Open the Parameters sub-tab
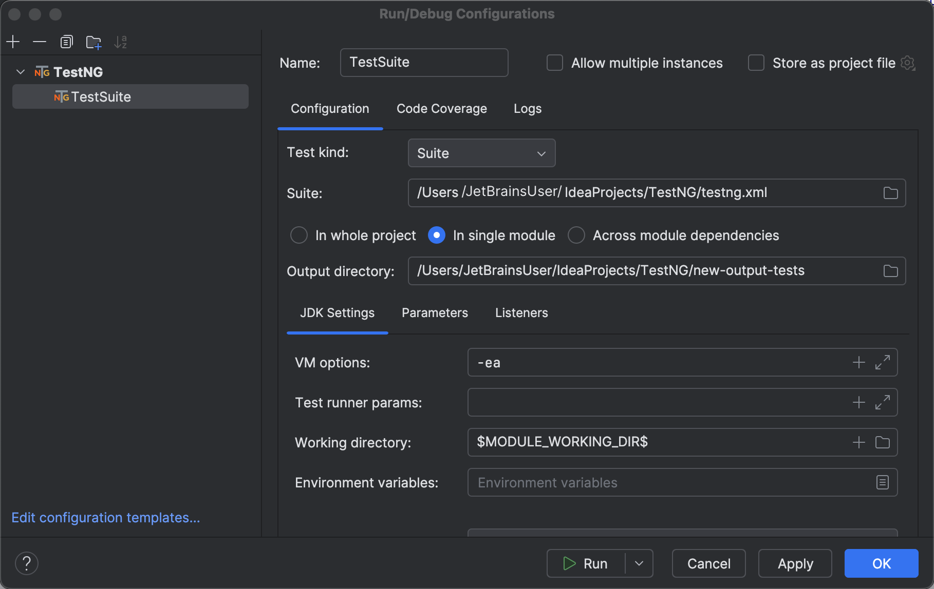The image size is (934, 589). pos(434,312)
